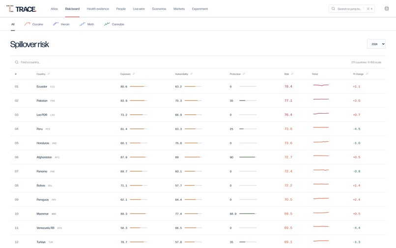
Task: Click Panama's trend sparkline
Action: [x=321, y=170]
